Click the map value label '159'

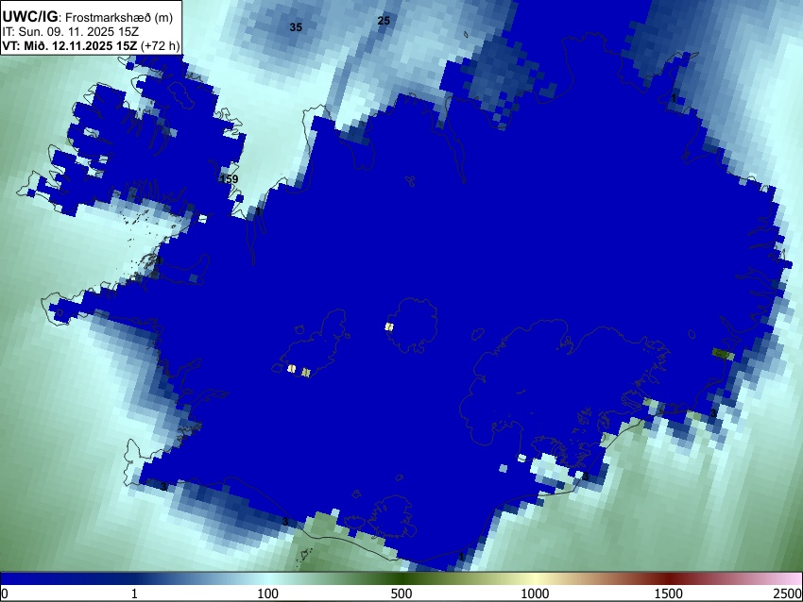pyautogui.click(x=229, y=179)
